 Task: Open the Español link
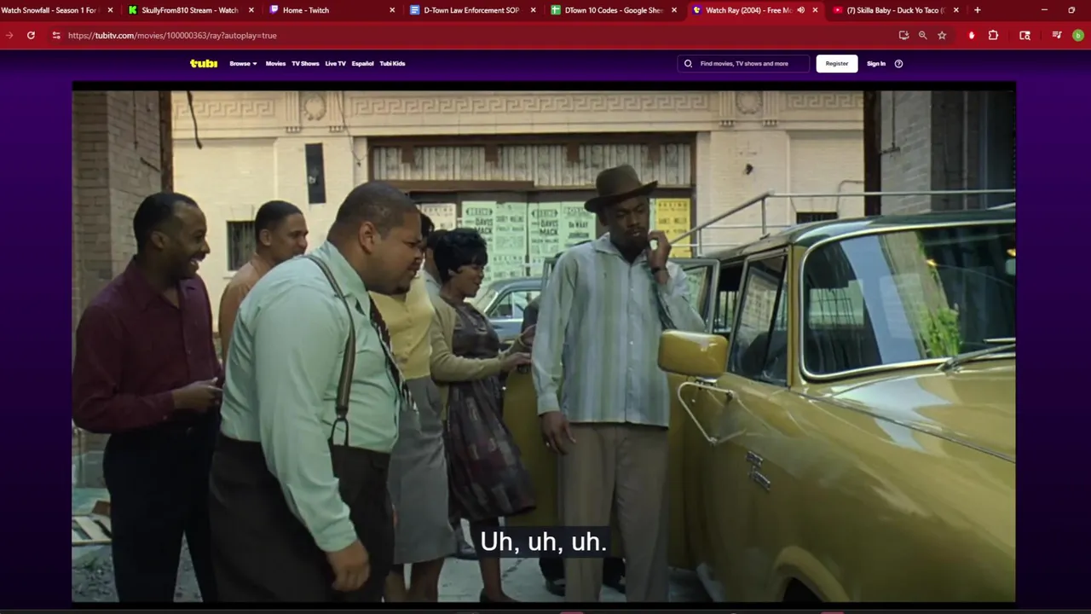[x=362, y=63]
